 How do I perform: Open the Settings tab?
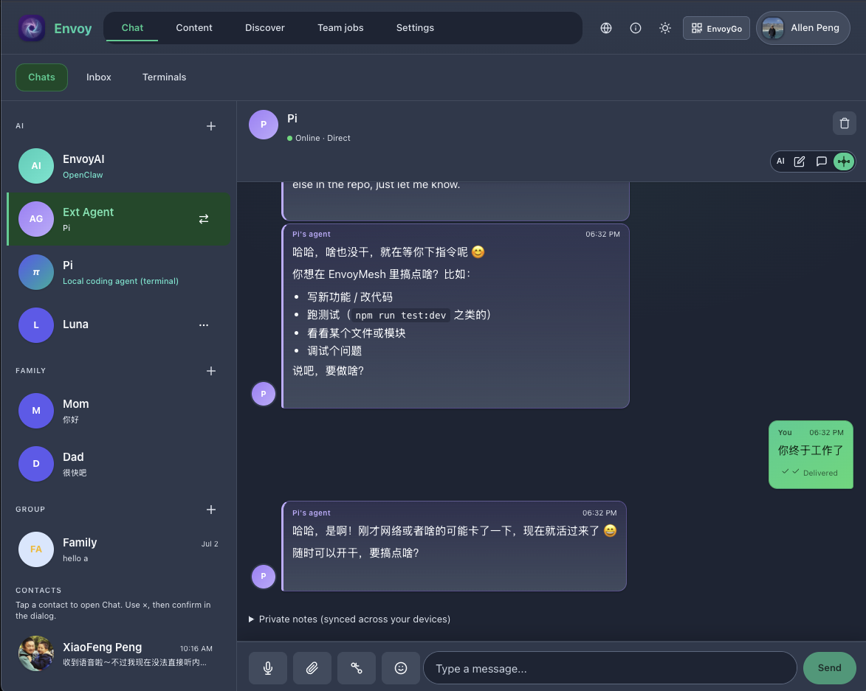[415, 27]
